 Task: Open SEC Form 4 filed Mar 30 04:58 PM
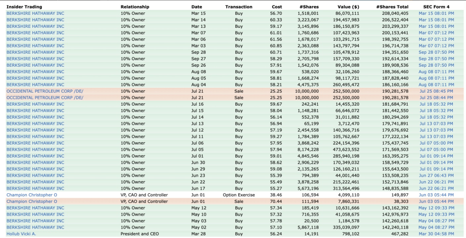(436, 234)
